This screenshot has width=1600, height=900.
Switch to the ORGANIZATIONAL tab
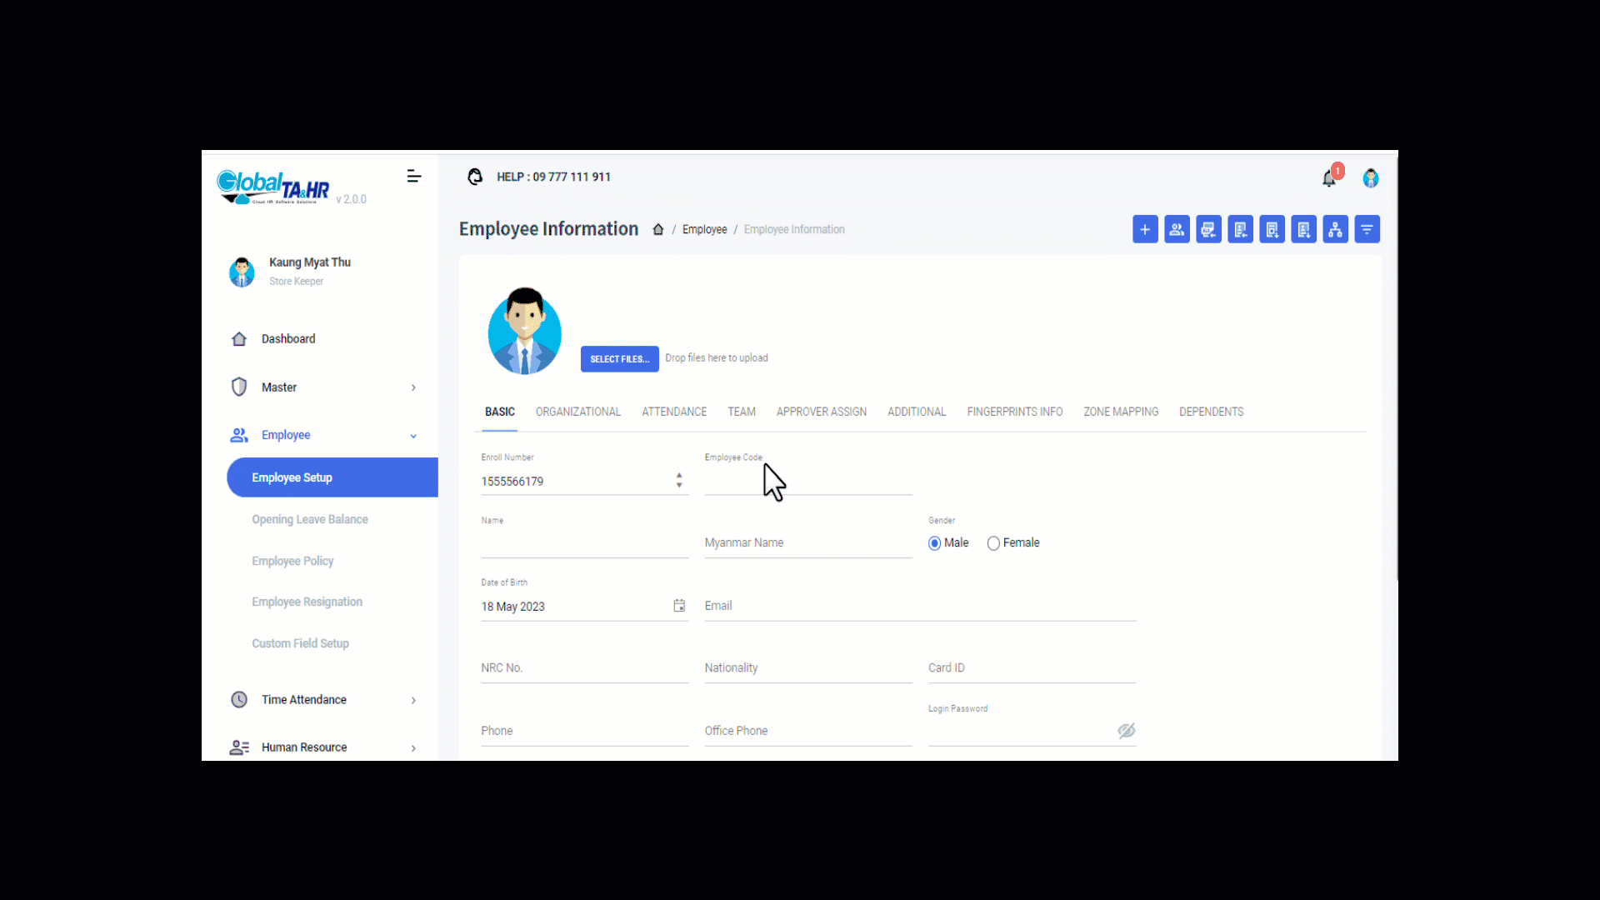(x=577, y=412)
